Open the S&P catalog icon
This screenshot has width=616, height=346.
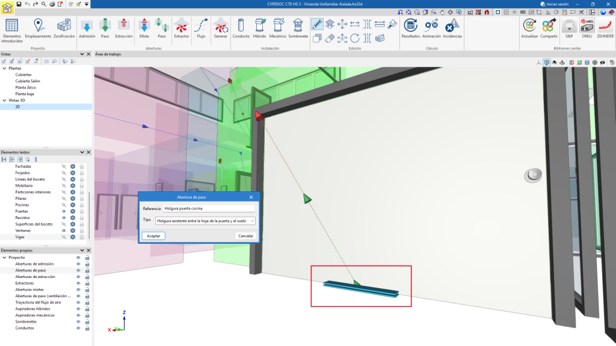(x=569, y=28)
